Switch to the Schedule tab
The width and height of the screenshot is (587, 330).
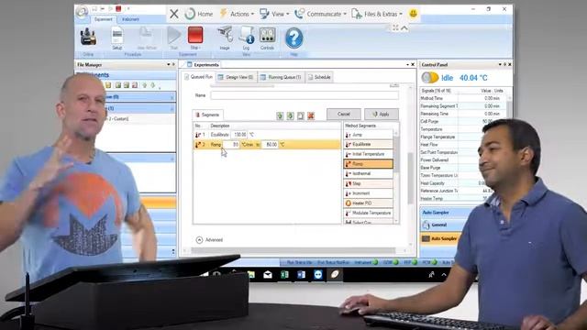pos(319,77)
